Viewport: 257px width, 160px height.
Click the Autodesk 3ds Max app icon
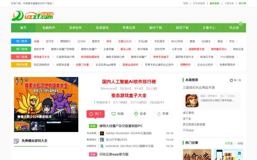point(102,146)
